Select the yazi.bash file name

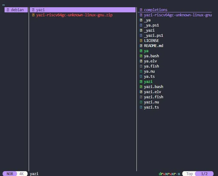153,87
